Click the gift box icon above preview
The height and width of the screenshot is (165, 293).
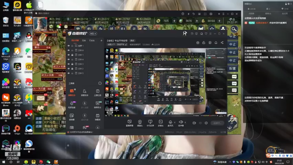coord(198,43)
